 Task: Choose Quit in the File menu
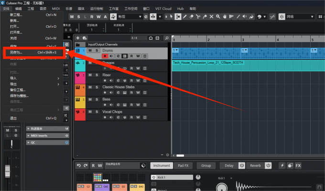(x=32, y=118)
